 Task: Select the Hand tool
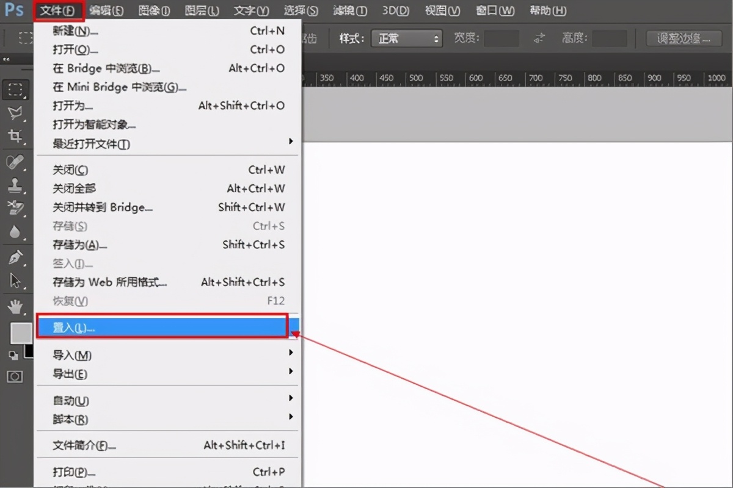click(x=15, y=306)
